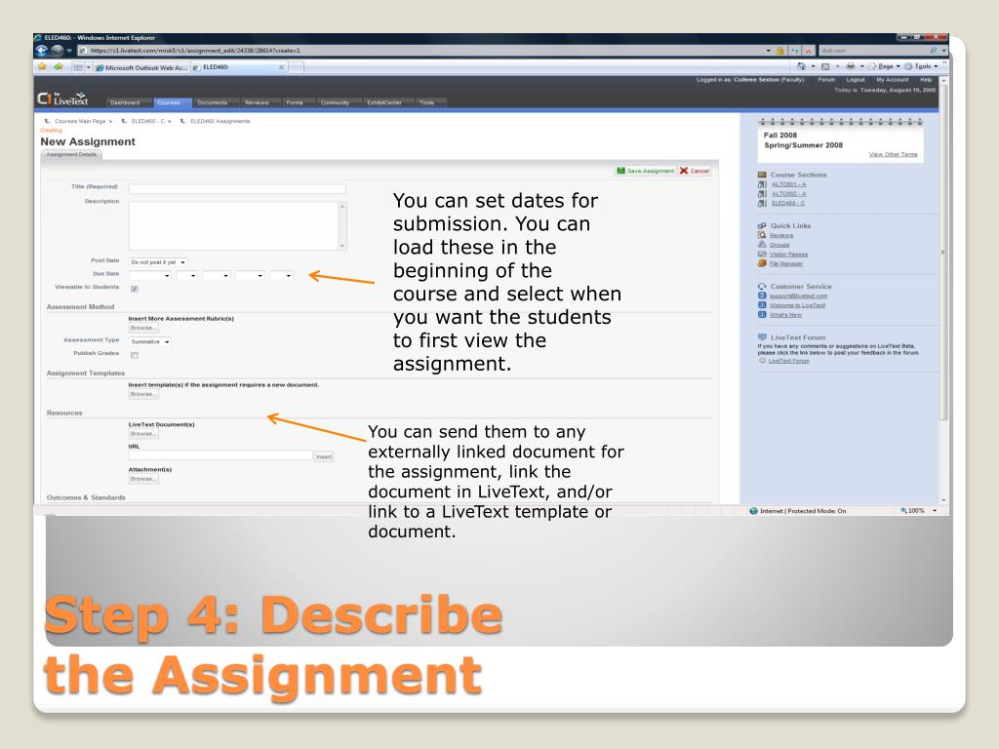Toggle the Publish Grades checkbox

135,355
